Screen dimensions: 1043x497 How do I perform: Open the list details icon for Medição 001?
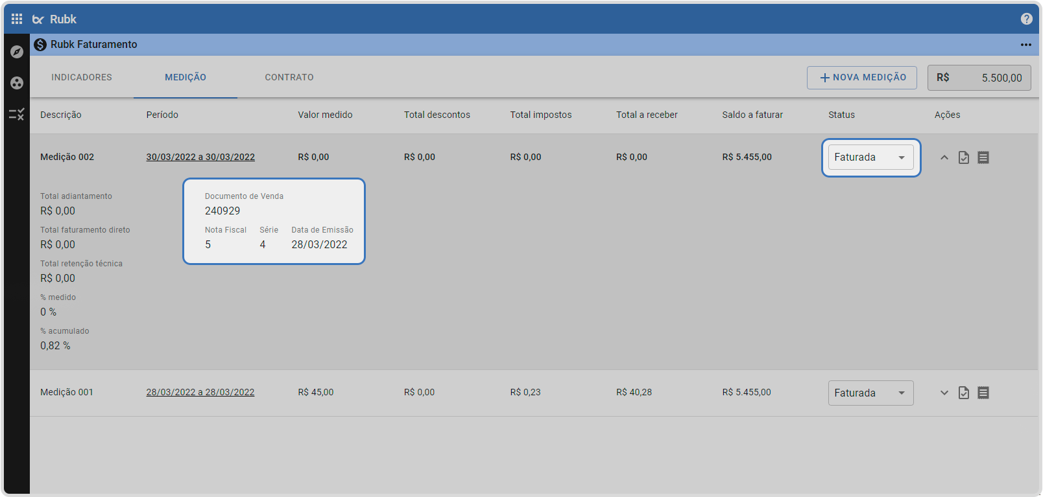click(983, 393)
